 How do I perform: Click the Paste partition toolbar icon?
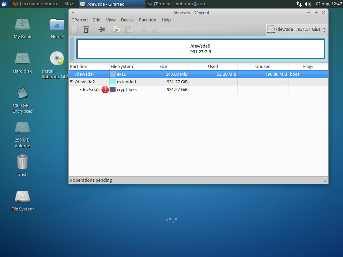click(x=128, y=29)
